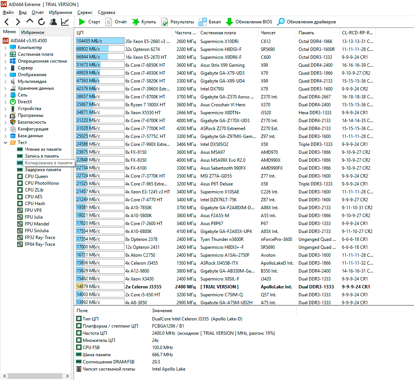Click the graph chart toolbar icon
Screen dimensions: 414x380
click(65, 22)
